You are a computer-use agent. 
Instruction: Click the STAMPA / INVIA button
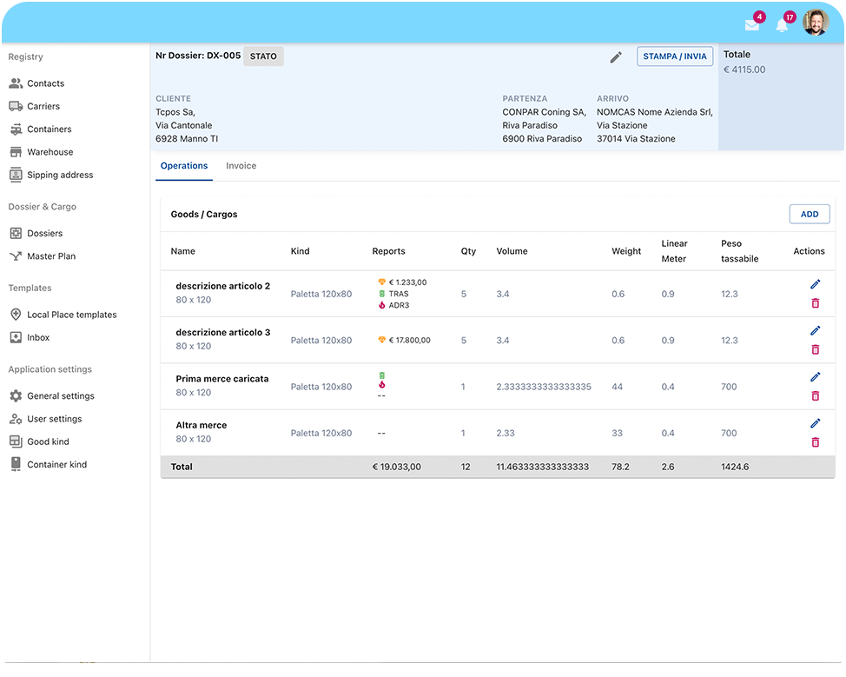(x=674, y=56)
